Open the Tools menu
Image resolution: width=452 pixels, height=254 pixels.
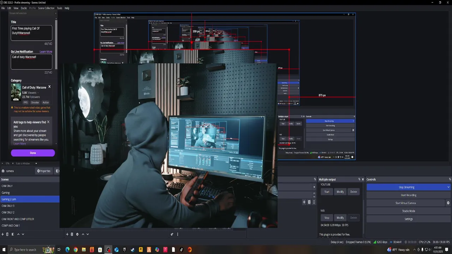pos(59,8)
